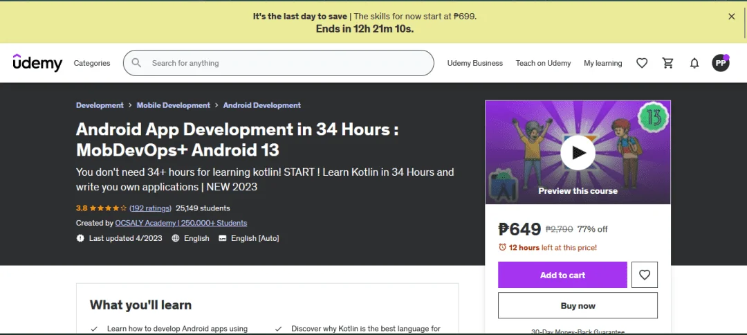Image resolution: width=747 pixels, height=335 pixels.
Task: Open Mobile Development breadcrumb
Action: pyautogui.click(x=174, y=105)
